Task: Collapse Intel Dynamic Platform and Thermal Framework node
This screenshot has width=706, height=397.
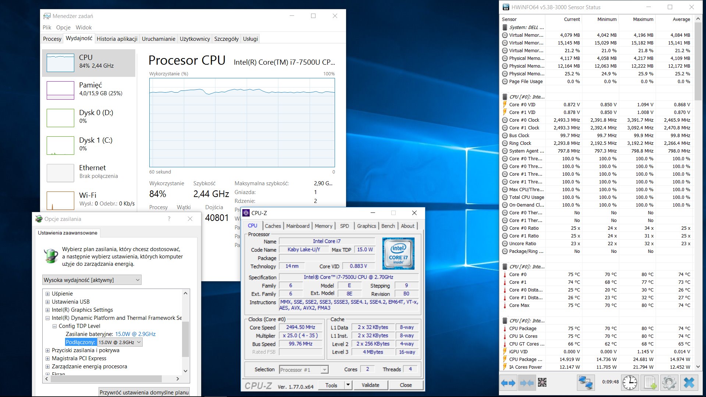Action: coord(48,318)
